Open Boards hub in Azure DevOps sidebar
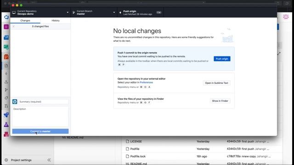 pyautogui.click(x=6, y=47)
